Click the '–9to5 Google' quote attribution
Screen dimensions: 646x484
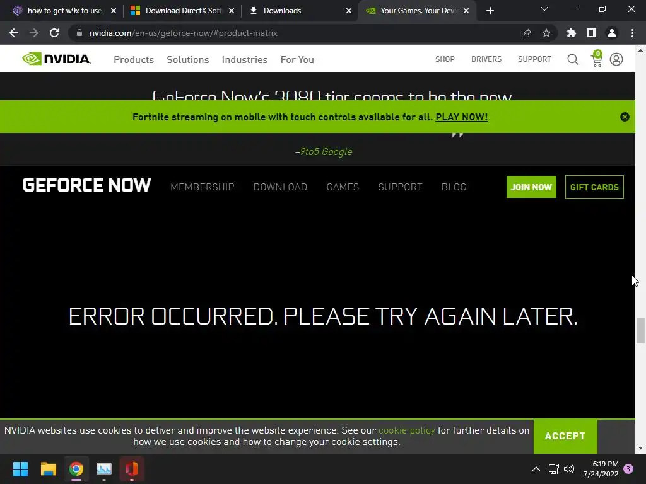coord(324,152)
